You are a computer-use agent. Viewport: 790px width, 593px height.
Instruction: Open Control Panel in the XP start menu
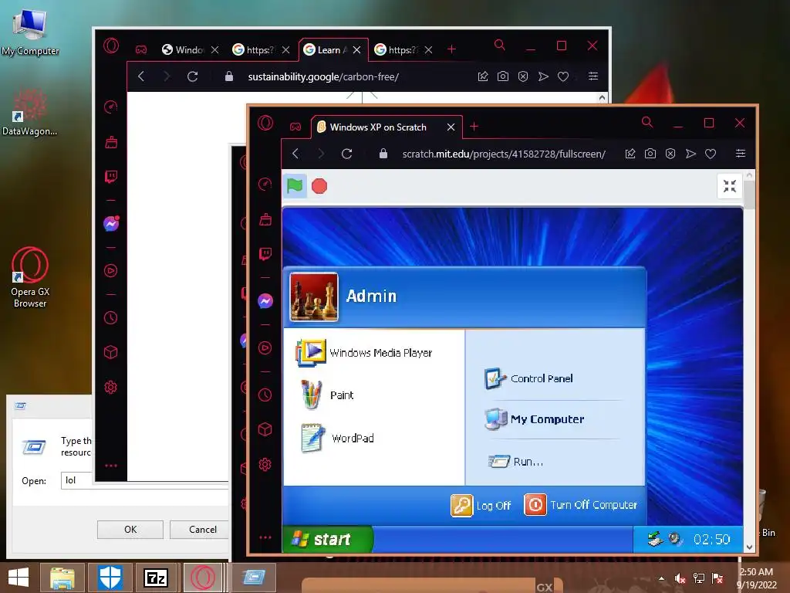coord(528,378)
